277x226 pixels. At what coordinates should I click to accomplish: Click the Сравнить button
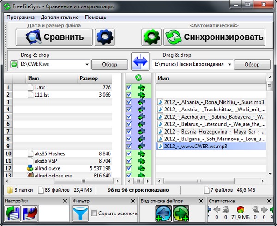click(54, 37)
